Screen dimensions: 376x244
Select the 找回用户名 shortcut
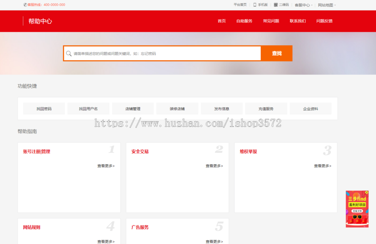click(x=88, y=109)
